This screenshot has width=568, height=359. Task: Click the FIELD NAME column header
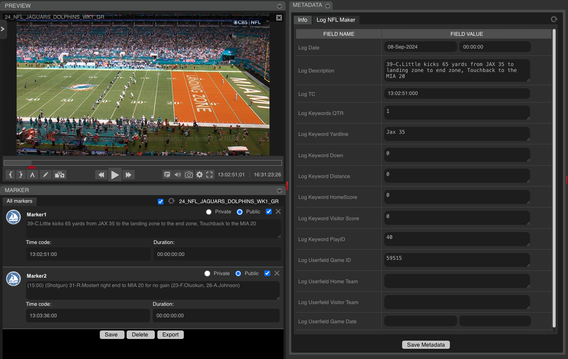(x=339, y=34)
